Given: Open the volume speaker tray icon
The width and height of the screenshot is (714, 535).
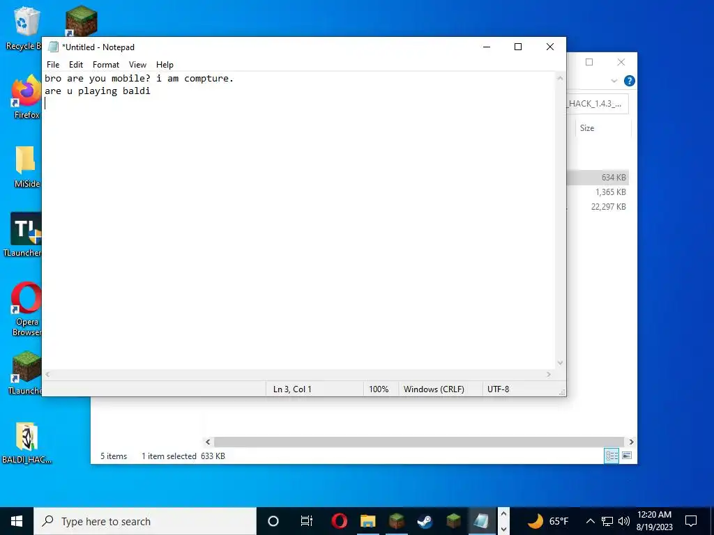Looking at the screenshot, I should (x=624, y=521).
